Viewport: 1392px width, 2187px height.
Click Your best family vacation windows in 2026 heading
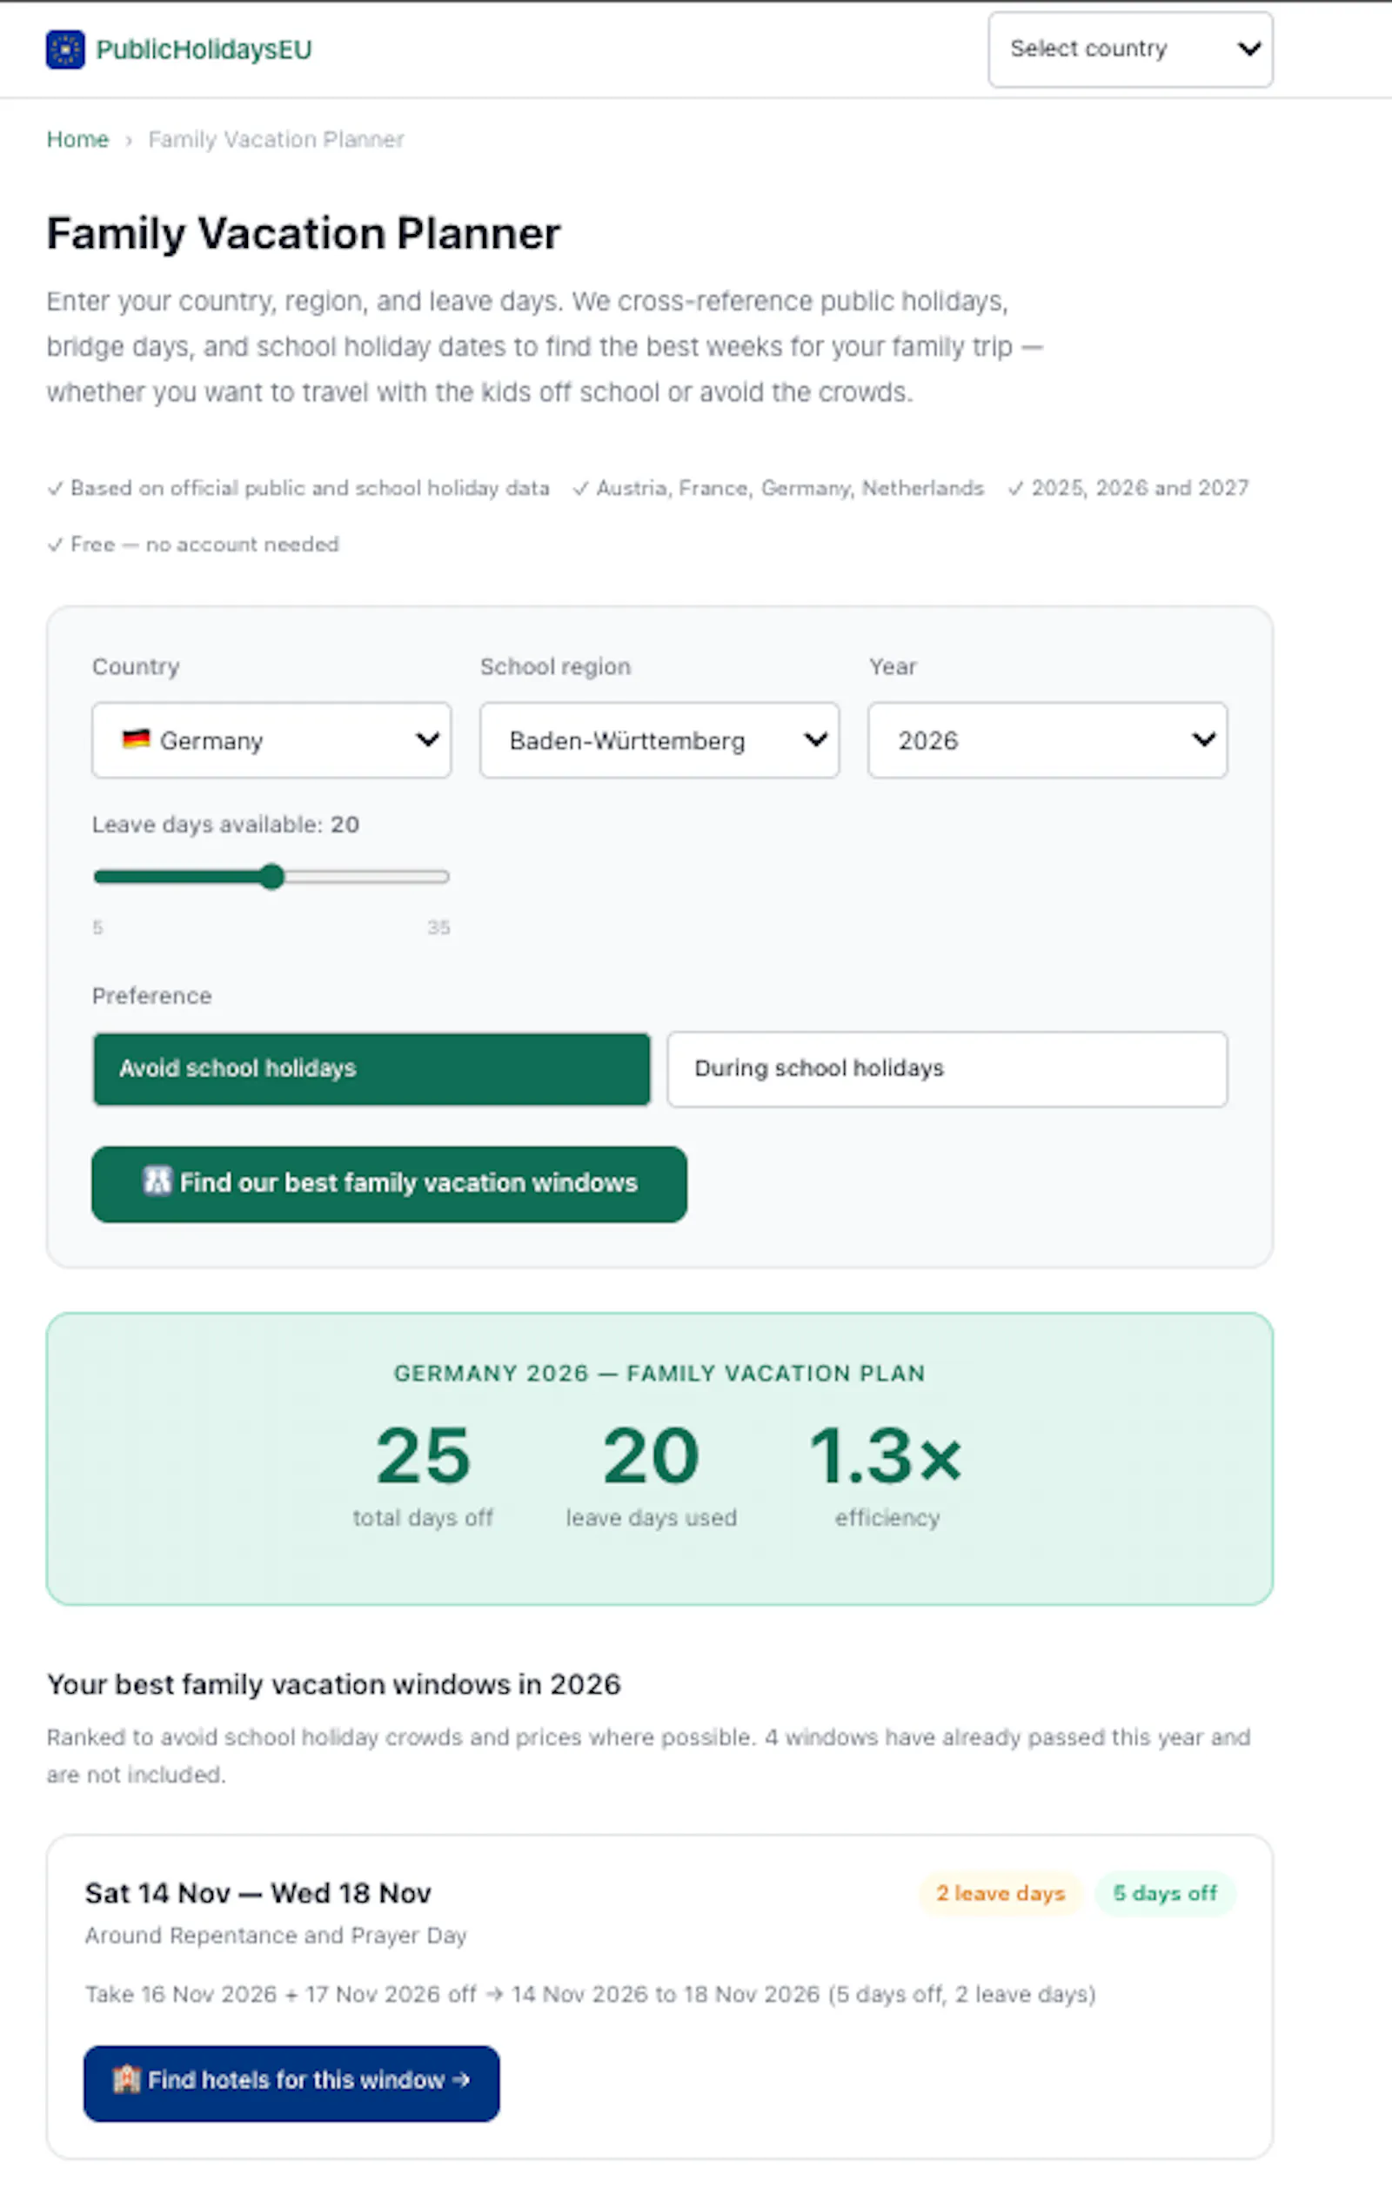[x=334, y=1685]
